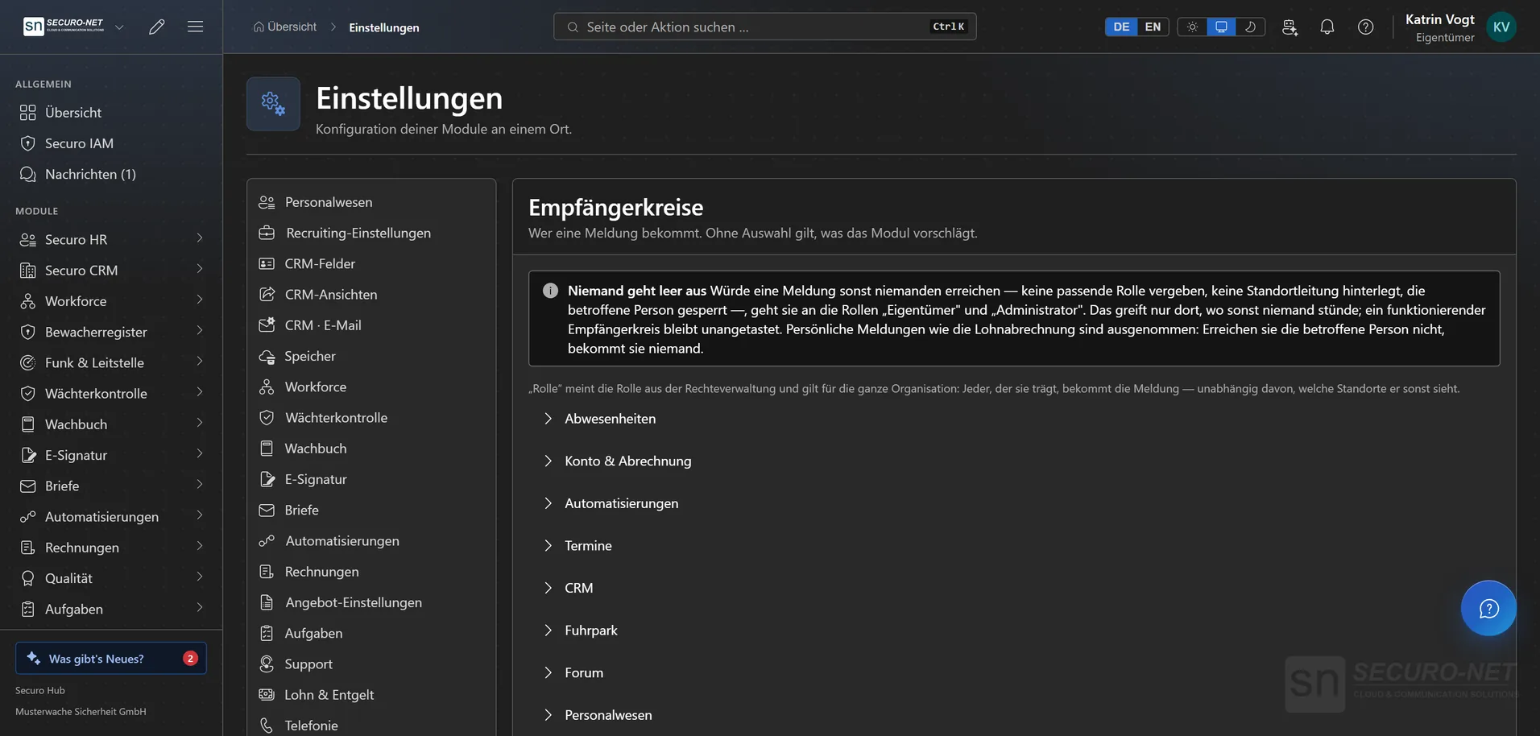The height and width of the screenshot is (736, 1540).
Task: Click the CRM-Ansichten share icon
Action: 267,294
